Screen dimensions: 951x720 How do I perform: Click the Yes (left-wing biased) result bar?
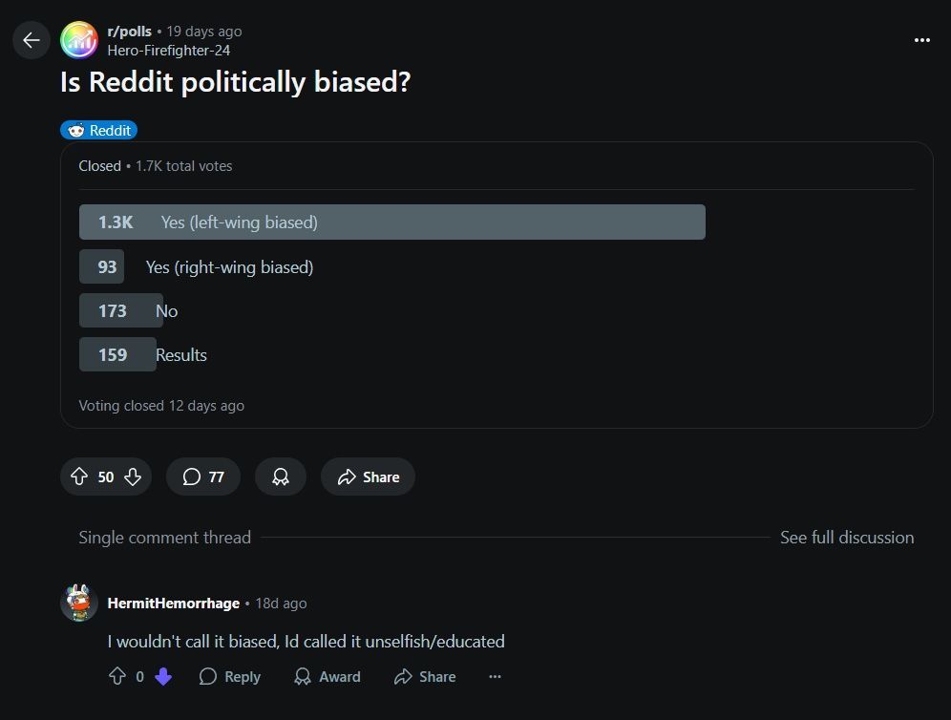(391, 222)
